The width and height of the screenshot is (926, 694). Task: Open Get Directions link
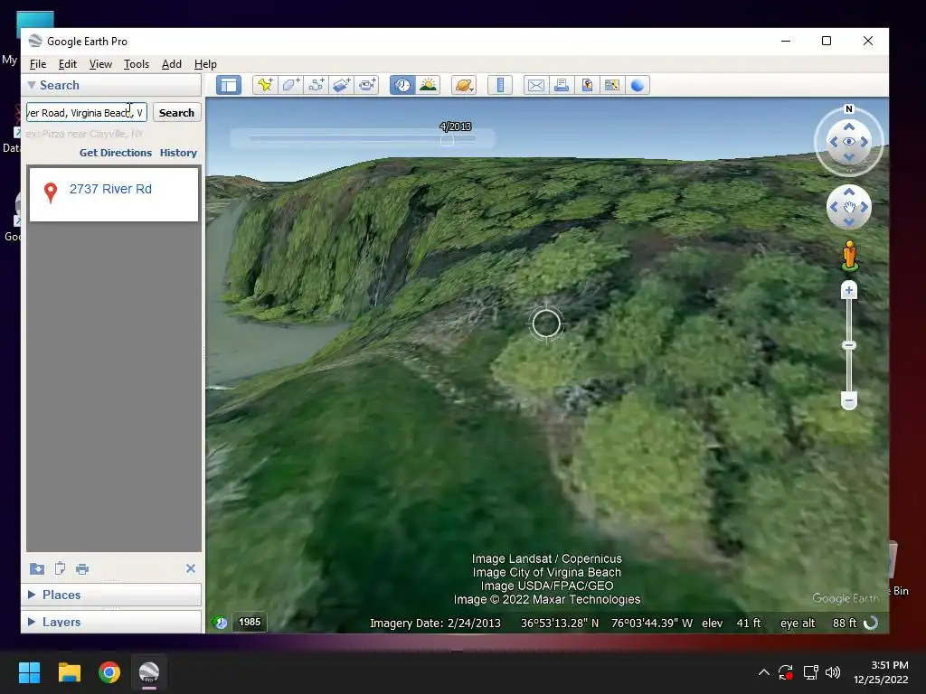tap(115, 152)
